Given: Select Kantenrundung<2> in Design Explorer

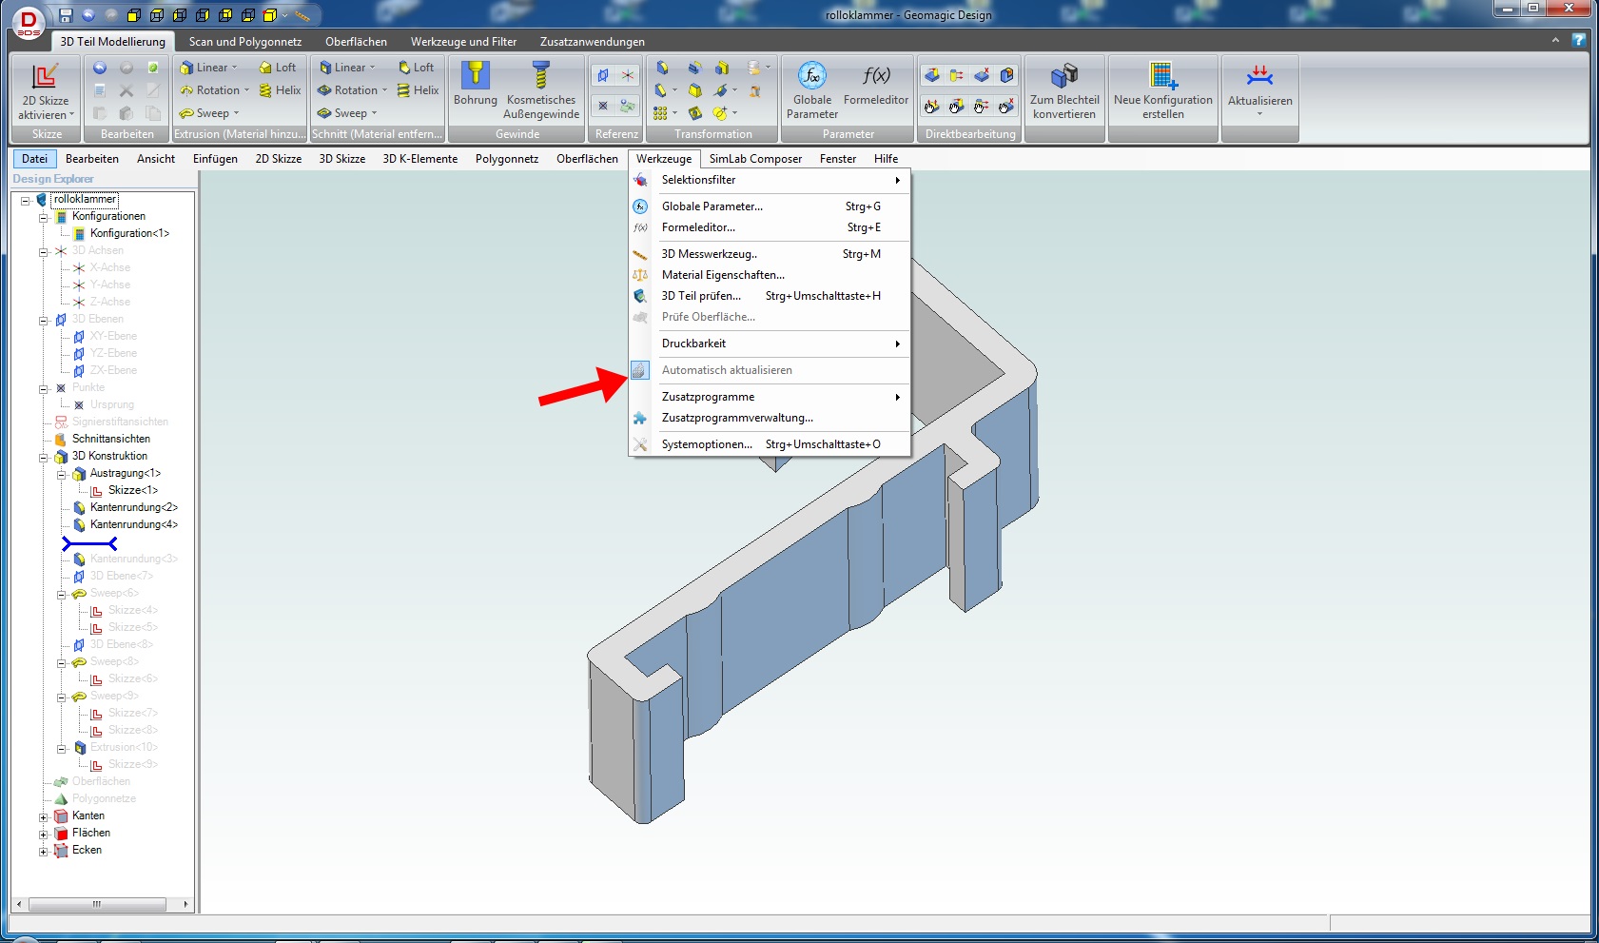Looking at the screenshot, I should pyautogui.click(x=134, y=507).
